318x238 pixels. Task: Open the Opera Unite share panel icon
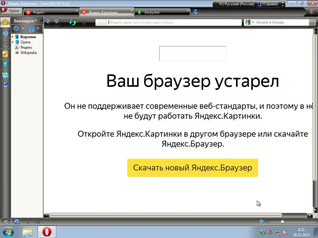[5, 43]
